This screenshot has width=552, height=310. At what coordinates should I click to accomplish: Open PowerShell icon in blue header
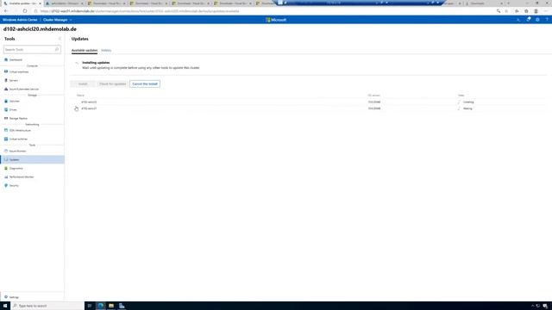pos(518,20)
